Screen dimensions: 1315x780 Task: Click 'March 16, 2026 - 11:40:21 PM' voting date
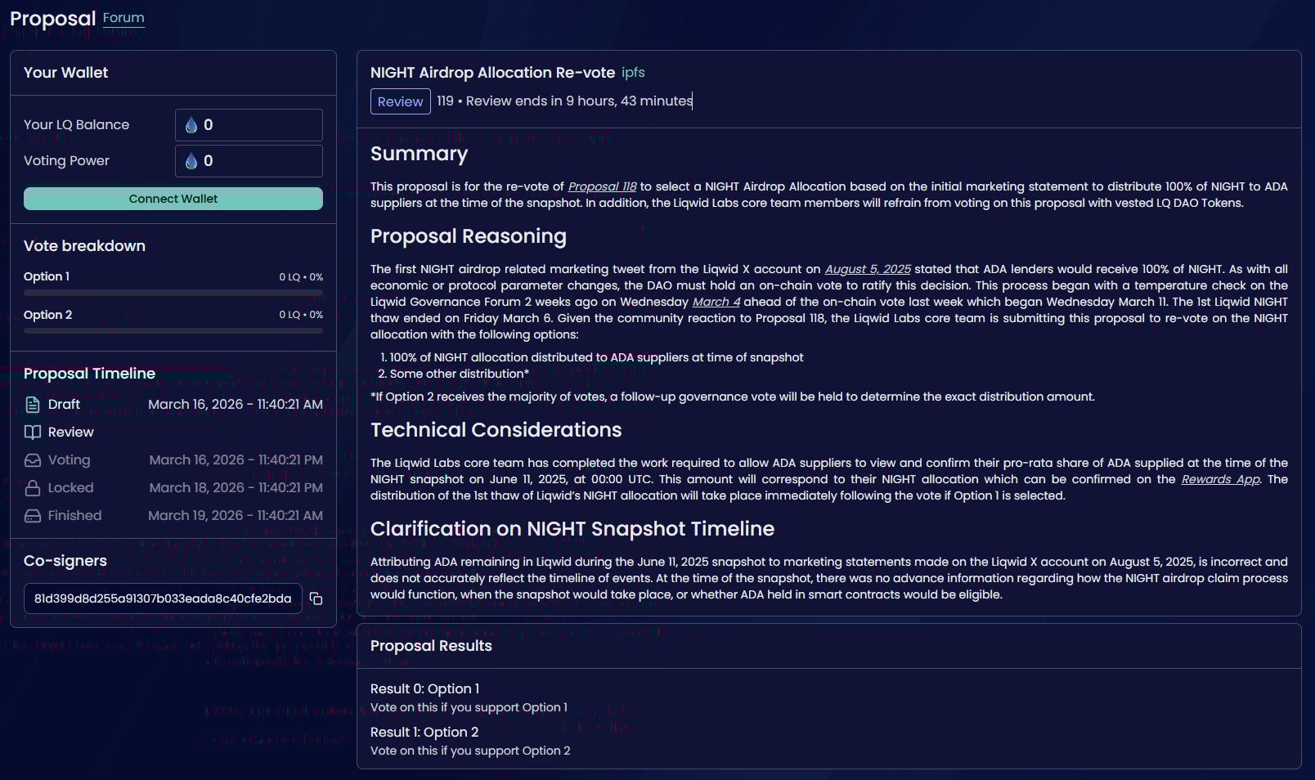(x=236, y=460)
